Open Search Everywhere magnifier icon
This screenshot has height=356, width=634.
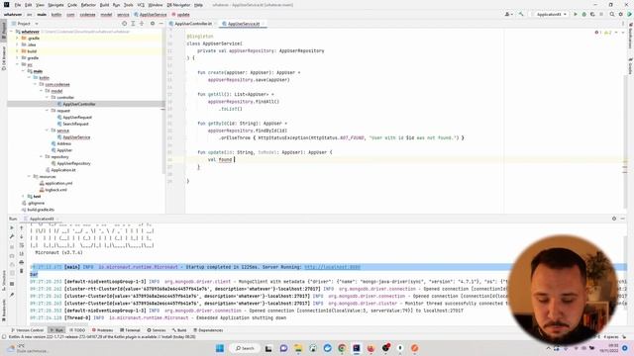click(x=612, y=14)
